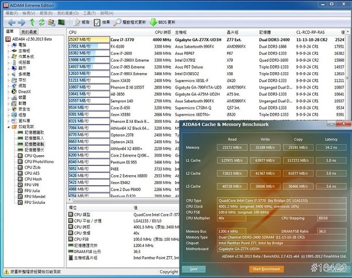The height and width of the screenshot is (278, 352).
Task: Select the Core i7-2600 result row
Action: coord(122,52)
